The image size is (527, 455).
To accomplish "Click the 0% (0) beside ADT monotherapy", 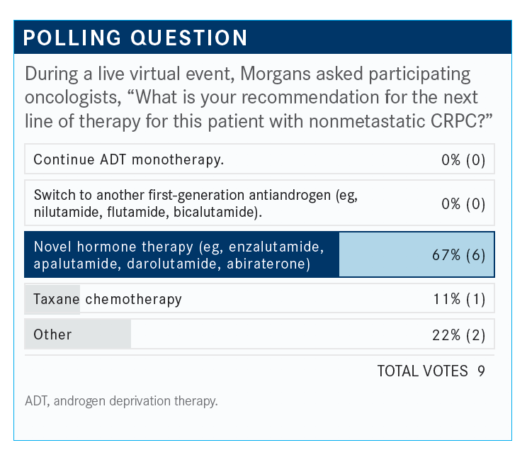I will [463, 159].
